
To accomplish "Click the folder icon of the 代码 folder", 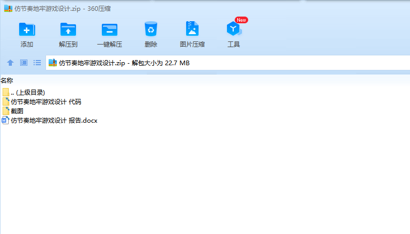I will tap(6, 101).
